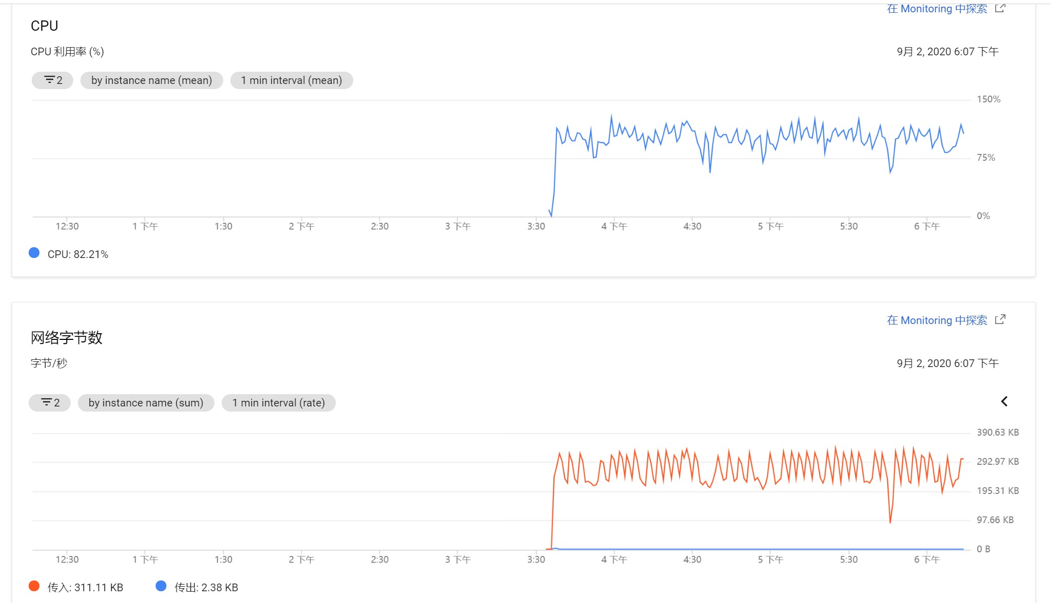Viewport: 1051px width, 603px height.
Task: Open CPU chart's 在 Monitoring 中探索 link
Action: 937,9
